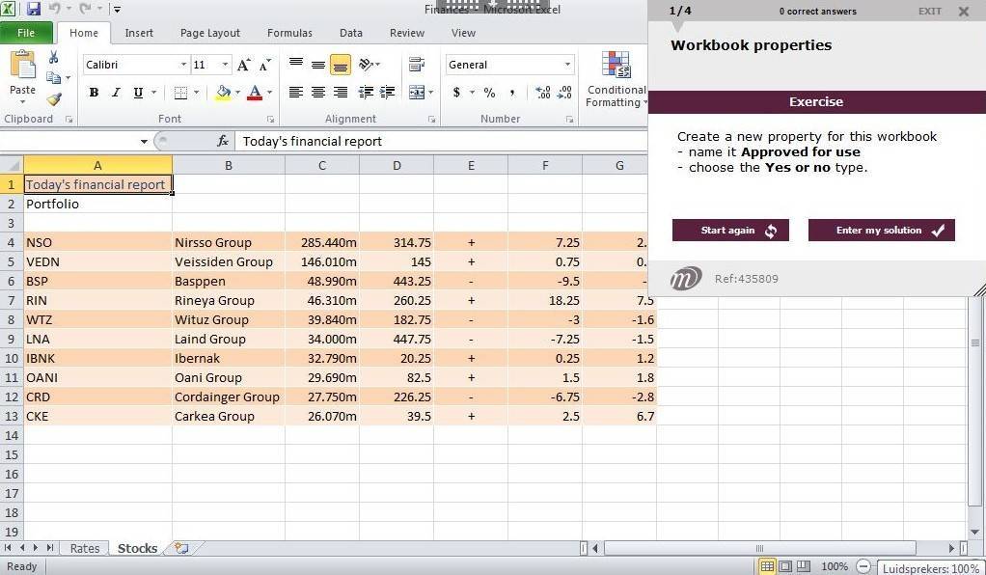Viewport: 986px width, 575px height.
Task: Click the Save icon in title bar
Action: pyautogui.click(x=34, y=10)
